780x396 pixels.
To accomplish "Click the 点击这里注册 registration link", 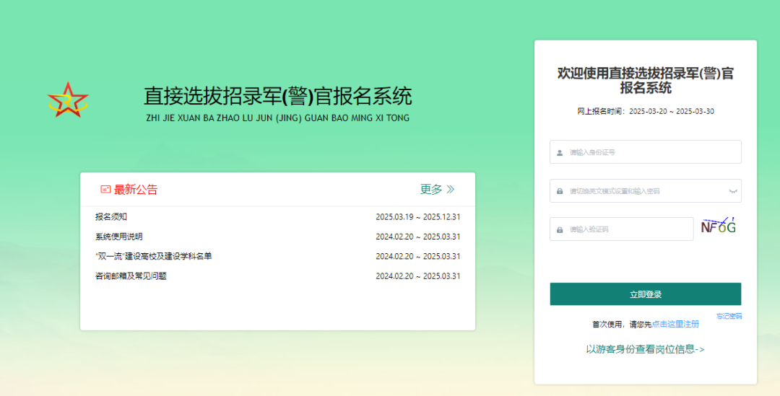I will click(675, 325).
